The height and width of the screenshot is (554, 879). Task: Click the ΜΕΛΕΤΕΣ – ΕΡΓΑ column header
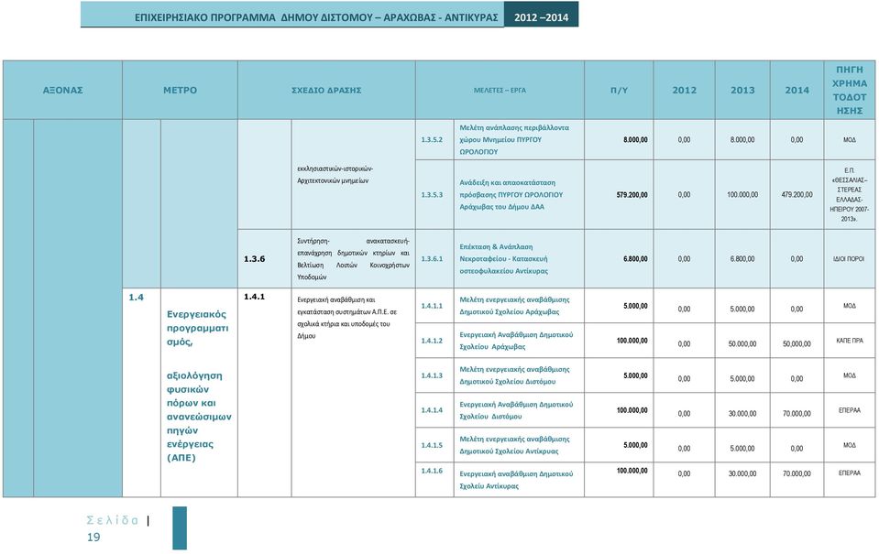coord(500,90)
